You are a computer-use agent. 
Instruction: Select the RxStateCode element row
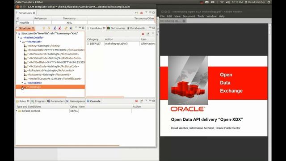point(51,66)
